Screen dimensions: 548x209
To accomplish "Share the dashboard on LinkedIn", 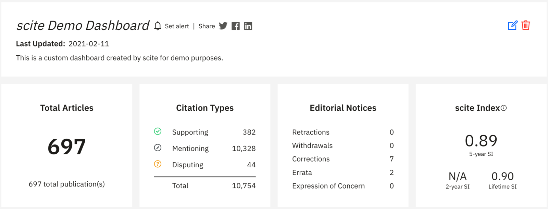I will click(248, 26).
